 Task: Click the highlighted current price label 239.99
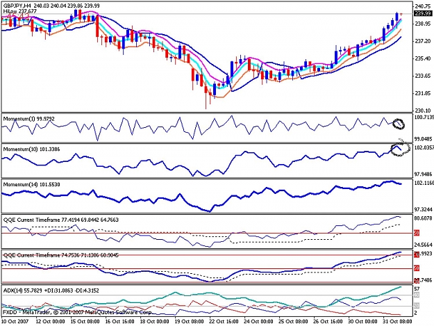(423, 14)
